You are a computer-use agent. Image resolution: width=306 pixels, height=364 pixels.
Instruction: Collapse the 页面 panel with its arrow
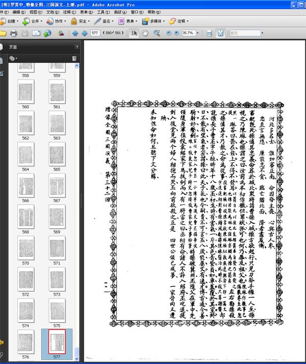[x=77, y=47]
